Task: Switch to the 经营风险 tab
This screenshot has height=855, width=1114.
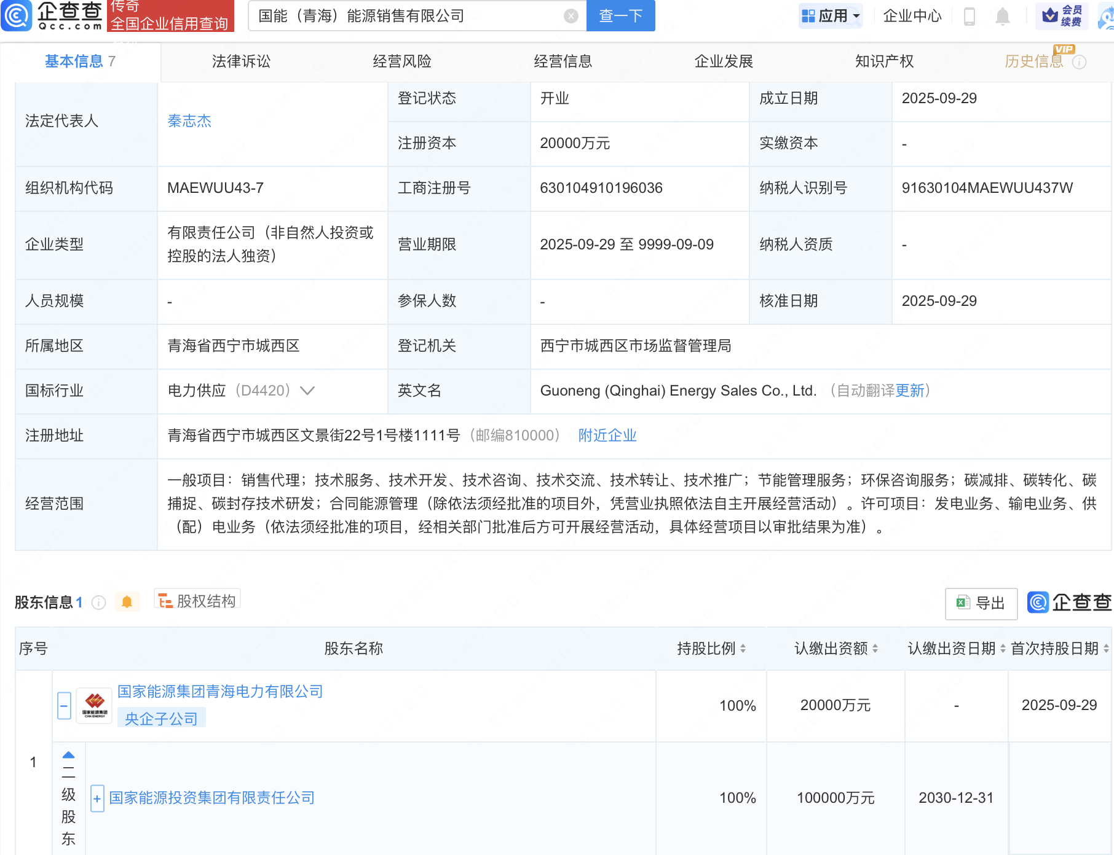Action: pyautogui.click(x=402, y=61)
